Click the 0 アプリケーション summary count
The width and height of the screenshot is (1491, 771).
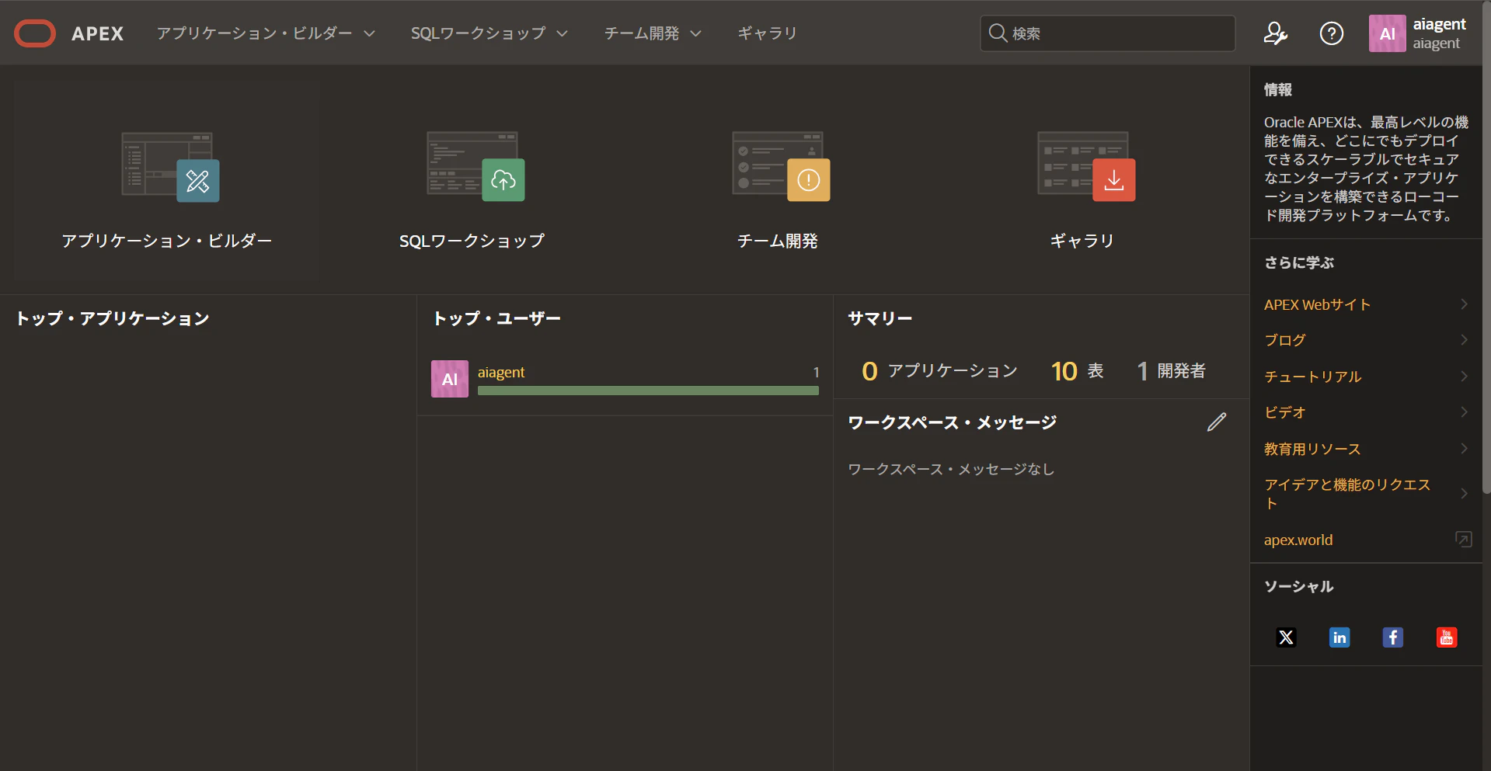tap(939, 370)
